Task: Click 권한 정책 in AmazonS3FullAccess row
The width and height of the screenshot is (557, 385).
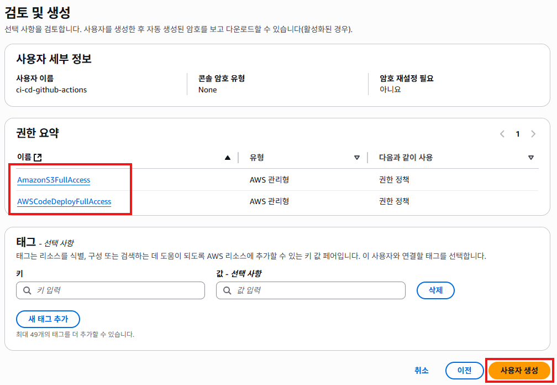Action: (394, 180)
